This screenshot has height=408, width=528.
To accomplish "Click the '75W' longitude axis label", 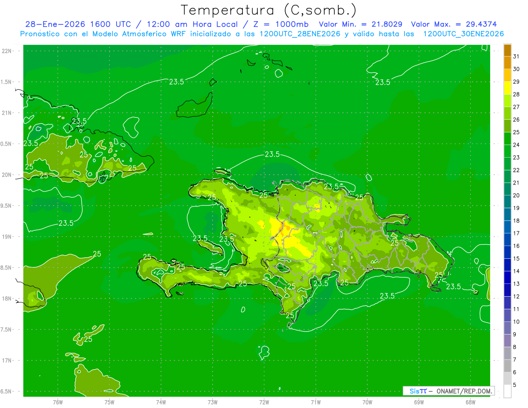I will [x=110, y=402].
